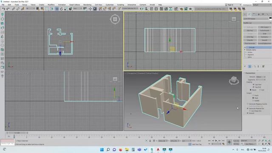Click Pin Stack icon below modifier stack
This screenshot has height=153, width=272.
pos(245,66)
